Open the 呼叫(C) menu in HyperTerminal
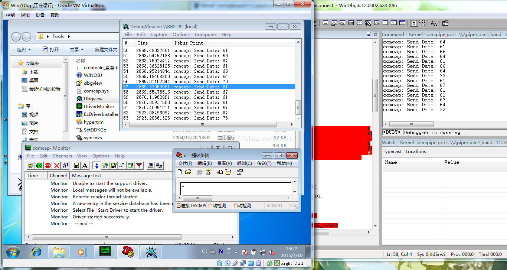Viewport: 507px width, 270px height. point(245,163)
